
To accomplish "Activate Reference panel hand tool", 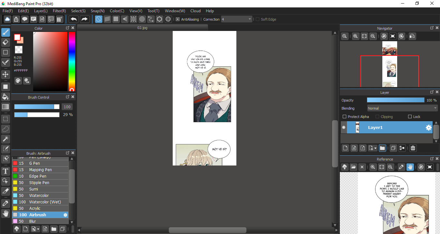I will coord(410,167).
